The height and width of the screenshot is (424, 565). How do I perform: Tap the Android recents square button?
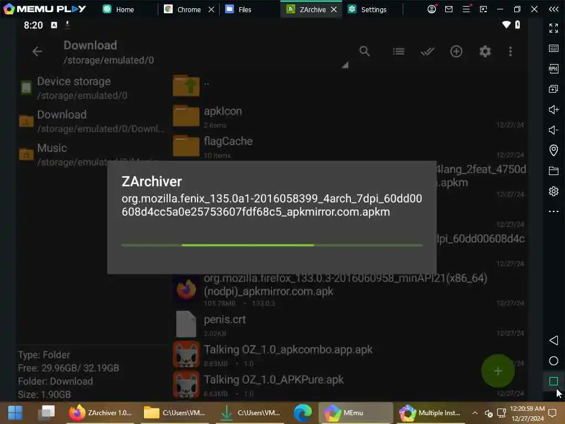click(553, 381)
